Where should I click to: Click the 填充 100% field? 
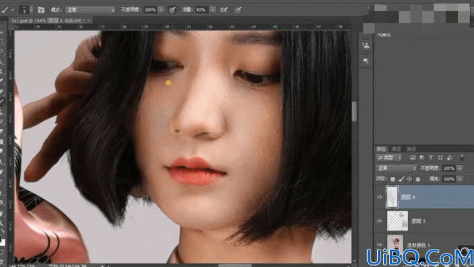pos(449,179)
